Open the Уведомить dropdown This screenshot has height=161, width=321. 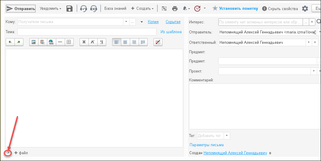51,9
